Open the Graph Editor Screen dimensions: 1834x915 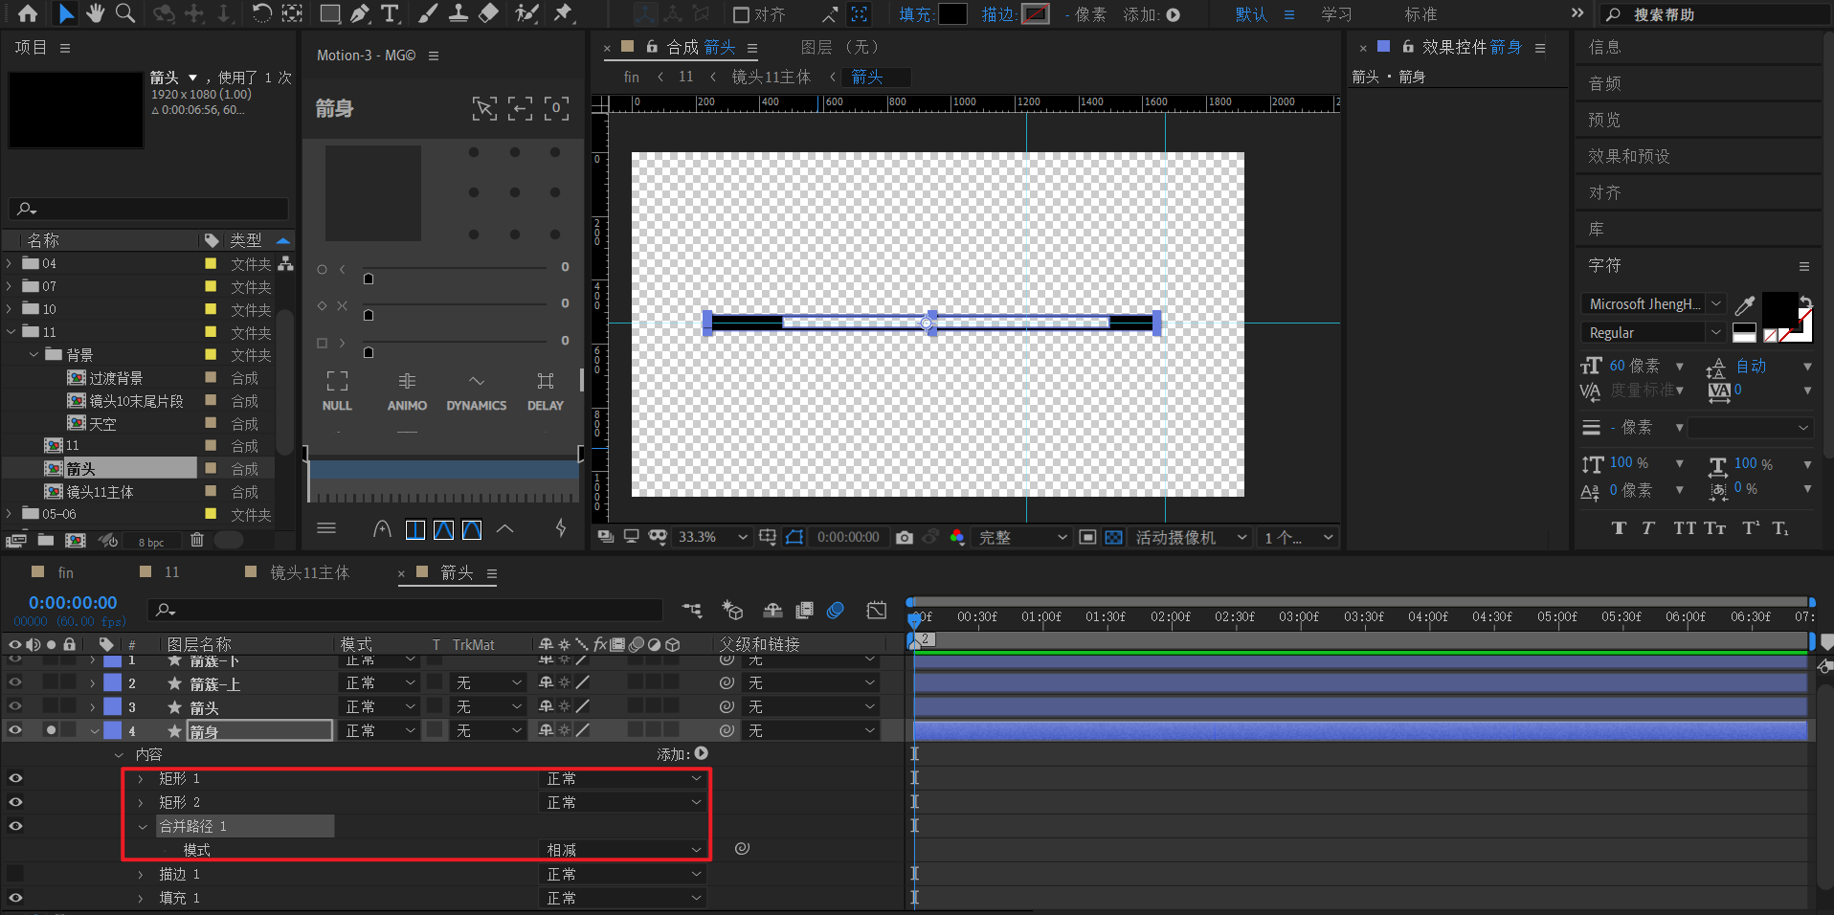(876, 610)
